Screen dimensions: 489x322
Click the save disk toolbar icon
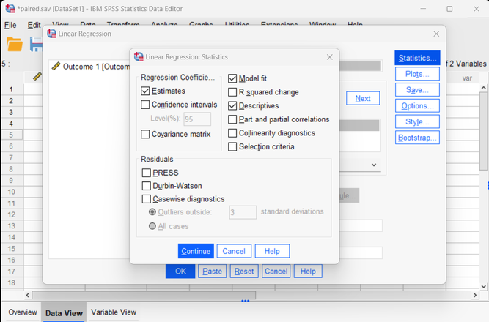click(36, 44)
